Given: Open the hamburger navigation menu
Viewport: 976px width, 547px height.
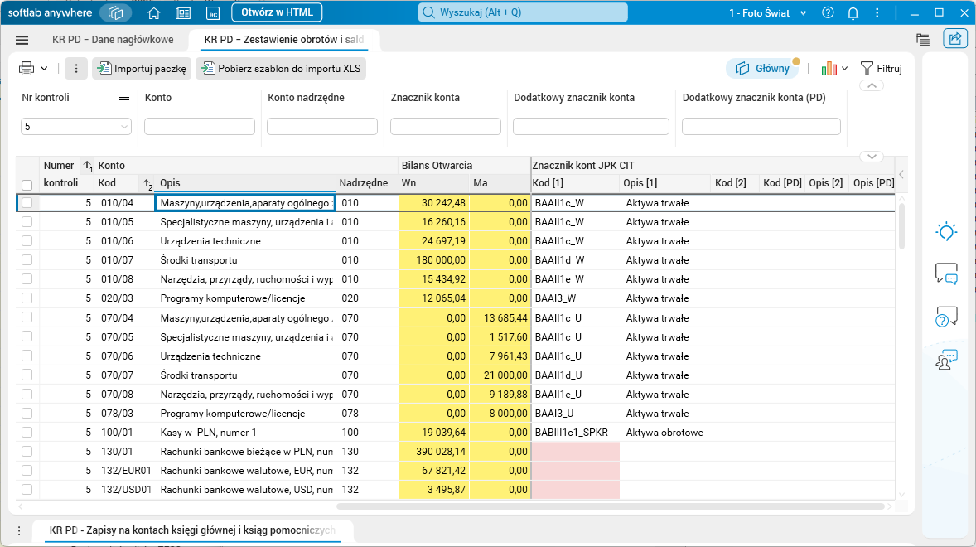Looking at the screenshot, I should (x=22, y=40).
